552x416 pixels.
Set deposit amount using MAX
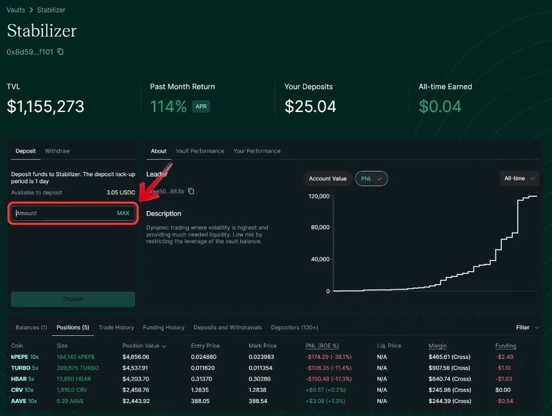coord(123,213)
